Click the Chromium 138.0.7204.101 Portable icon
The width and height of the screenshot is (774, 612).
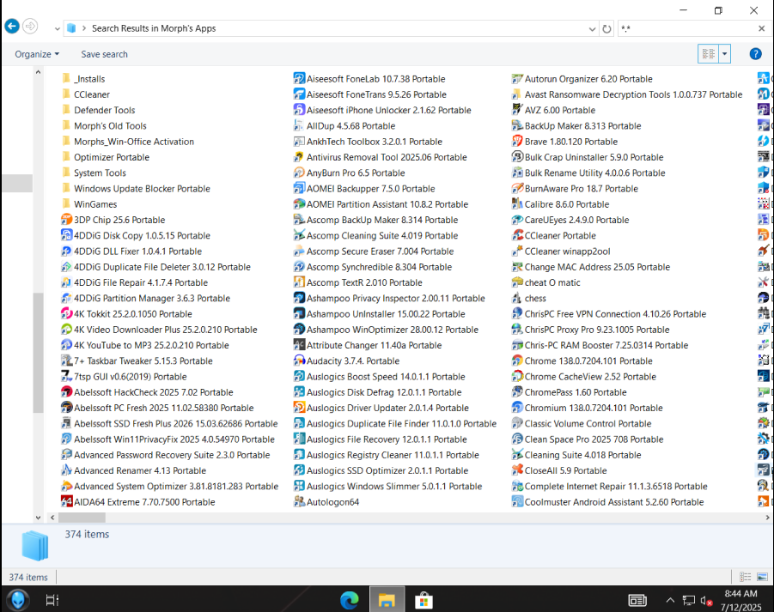[x=517, y=408]
